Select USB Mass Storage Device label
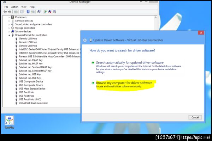Image resolution: width=212 pixels, height=141 pixels. tap(32, 88)
